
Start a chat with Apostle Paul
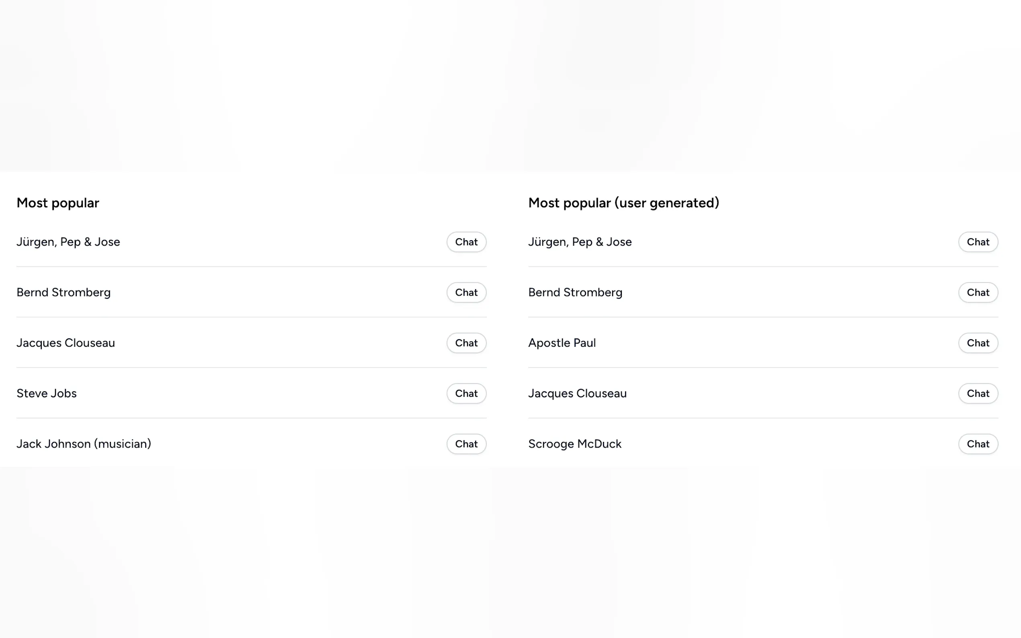pyautogui.click(x=978, y=343)
